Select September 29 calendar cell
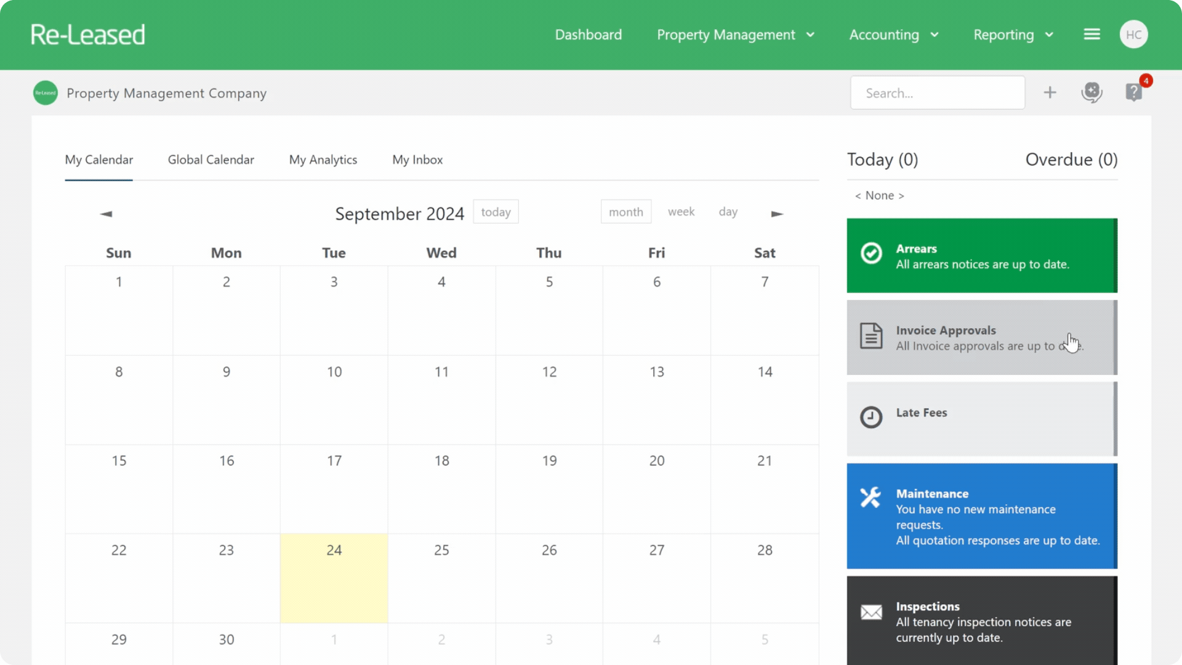 click(x=119, y=644)
